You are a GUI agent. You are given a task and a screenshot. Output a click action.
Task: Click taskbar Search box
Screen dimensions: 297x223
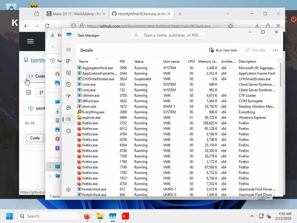pos(48,216)
